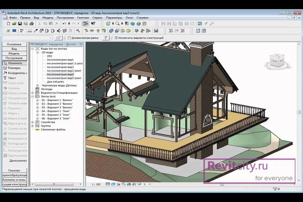Select the demolish hammer tool
This screenshot has width=303, height=202.
78,31
